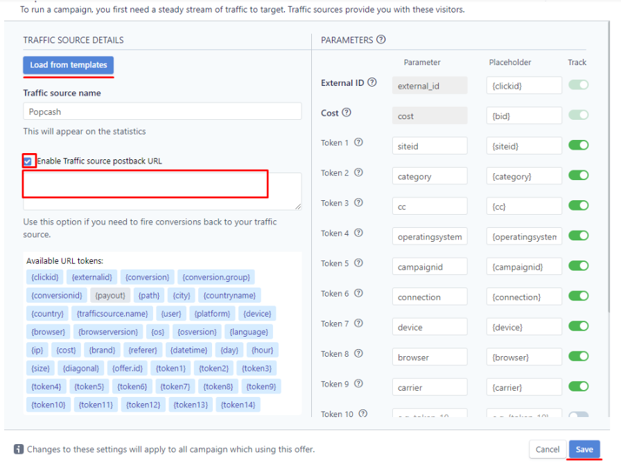The image size is (621, 469).
Task: Disable tracking for the siteid token
Action: coord(577,145)
